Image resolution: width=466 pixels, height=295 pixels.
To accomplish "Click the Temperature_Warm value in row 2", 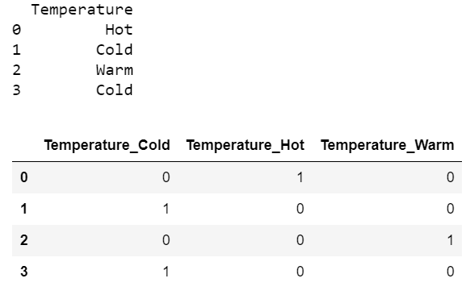I will 450,240.
